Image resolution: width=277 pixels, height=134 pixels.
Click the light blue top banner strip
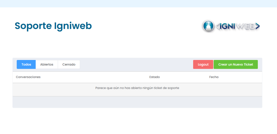[138, 4]
